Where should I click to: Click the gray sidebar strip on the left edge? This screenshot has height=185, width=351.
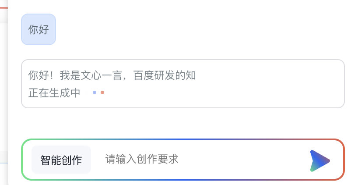coord(4,88)
